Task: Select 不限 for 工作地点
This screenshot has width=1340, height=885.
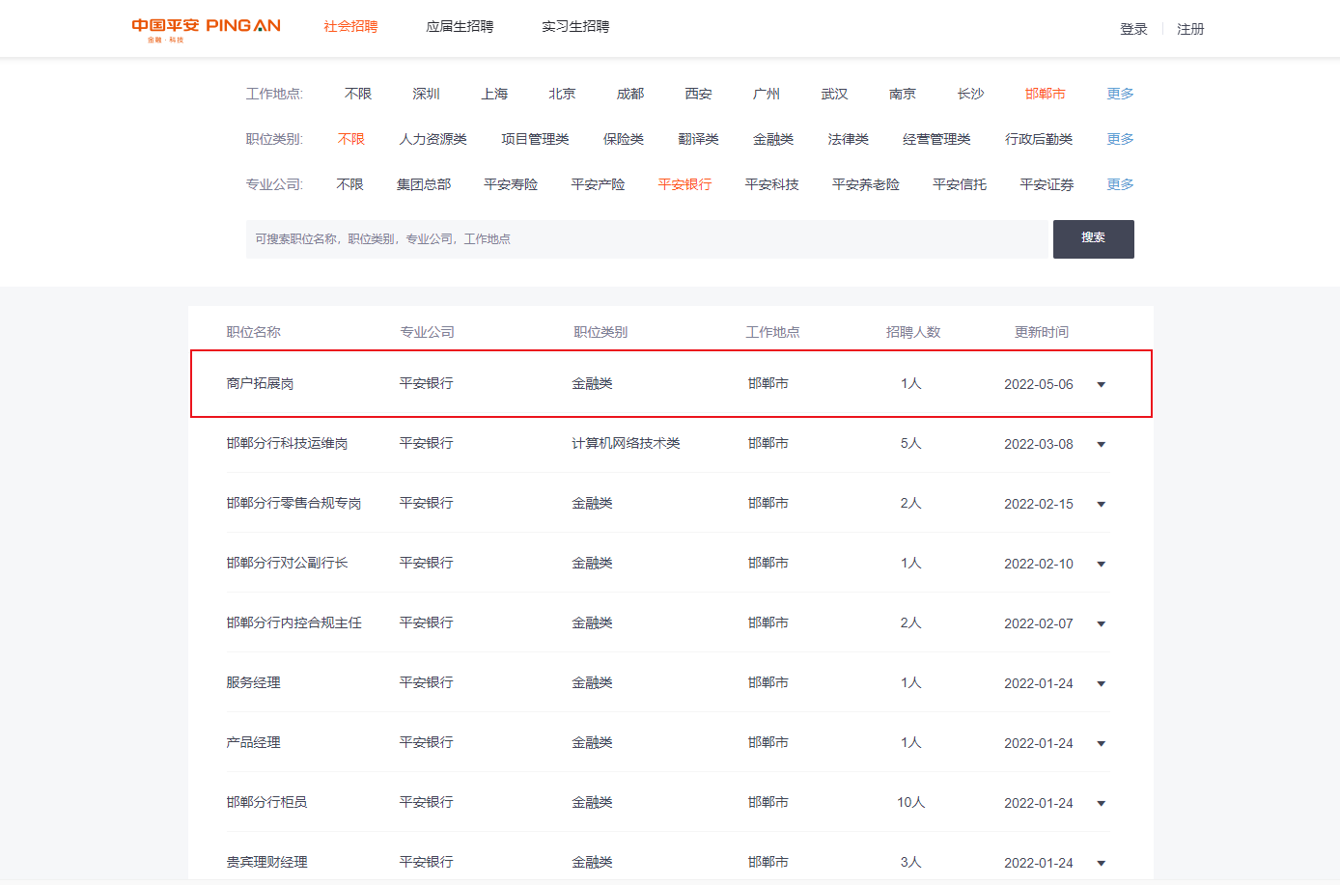Action: point(358,94)
